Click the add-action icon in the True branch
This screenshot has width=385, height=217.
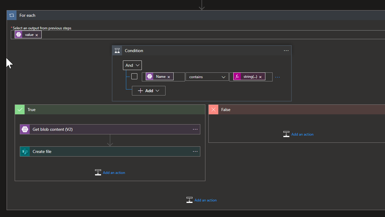[98, 172]
